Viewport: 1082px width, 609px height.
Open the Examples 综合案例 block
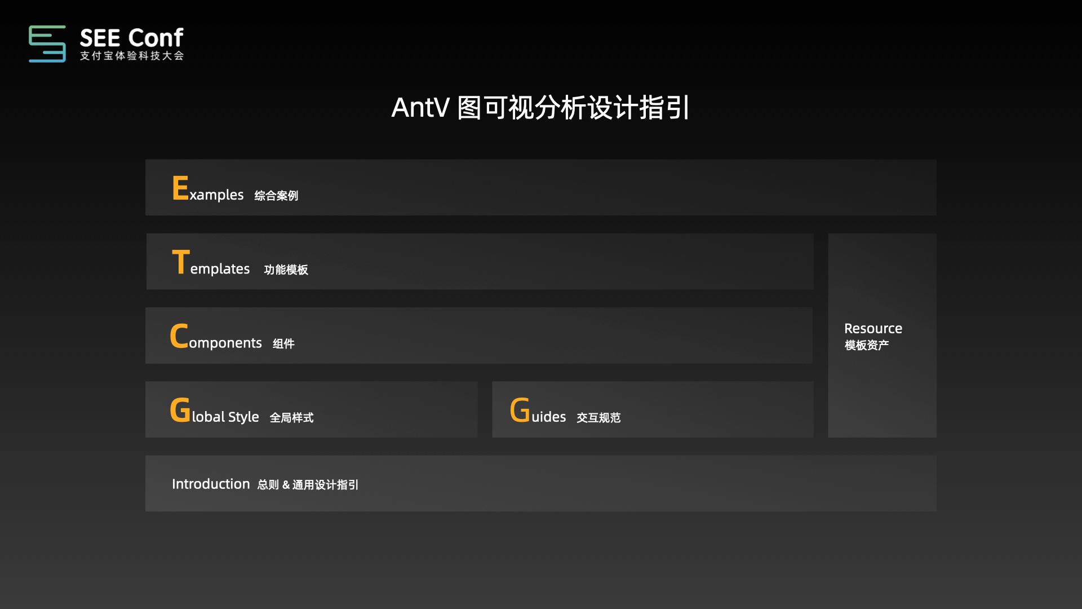coord(541,187)
